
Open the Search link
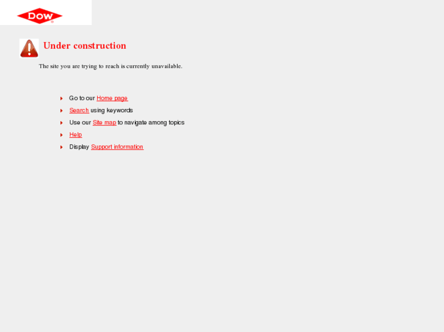coord(79,110)
